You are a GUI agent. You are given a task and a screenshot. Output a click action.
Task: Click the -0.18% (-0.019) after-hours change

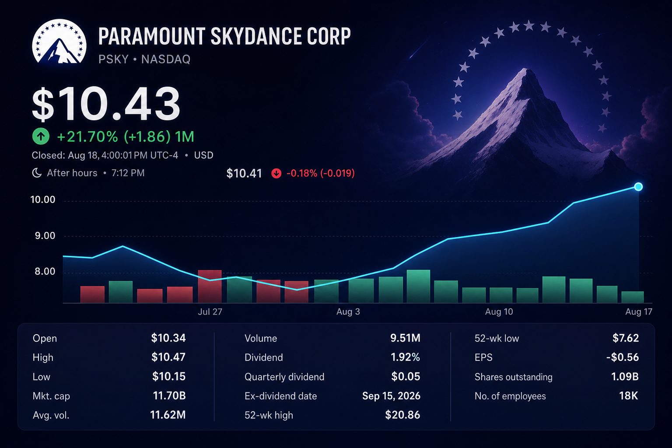321,173
